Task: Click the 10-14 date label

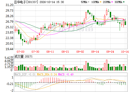Action: pos(125,52)
